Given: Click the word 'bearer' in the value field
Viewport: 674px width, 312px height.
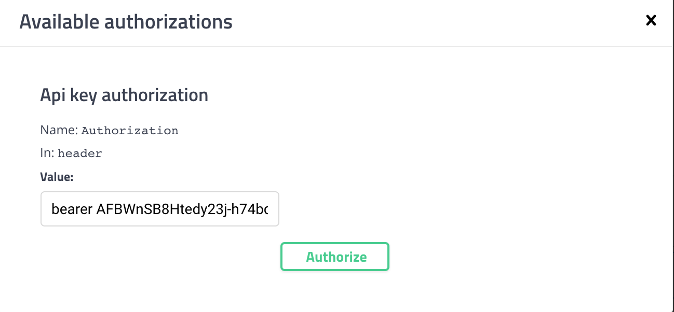Looking at the screenshot, I should click(72, 209).
